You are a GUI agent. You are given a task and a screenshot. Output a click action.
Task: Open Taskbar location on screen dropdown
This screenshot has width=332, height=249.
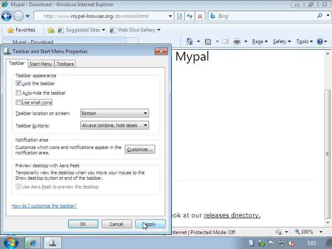[x=115, y=113]
